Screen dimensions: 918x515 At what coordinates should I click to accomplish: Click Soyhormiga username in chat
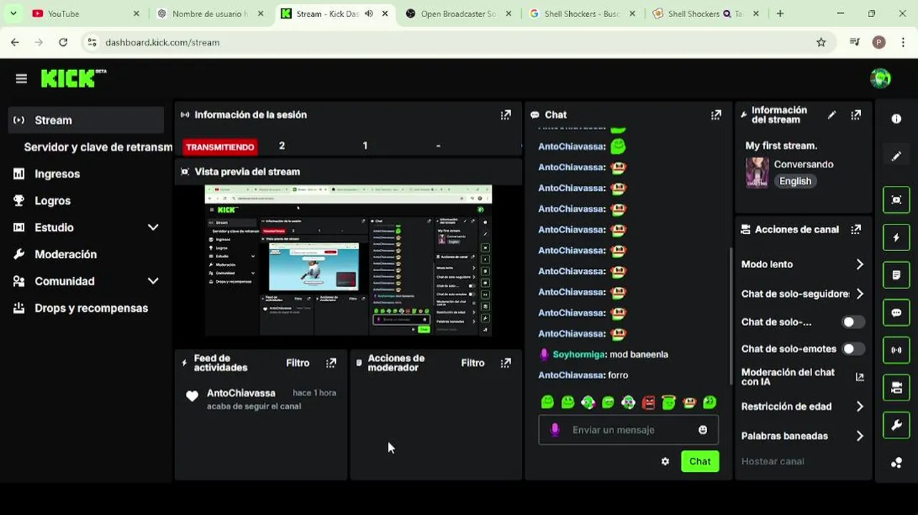[578, 354]
